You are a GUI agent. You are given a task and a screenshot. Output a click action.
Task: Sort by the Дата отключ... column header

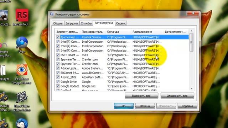click(176, 32)
